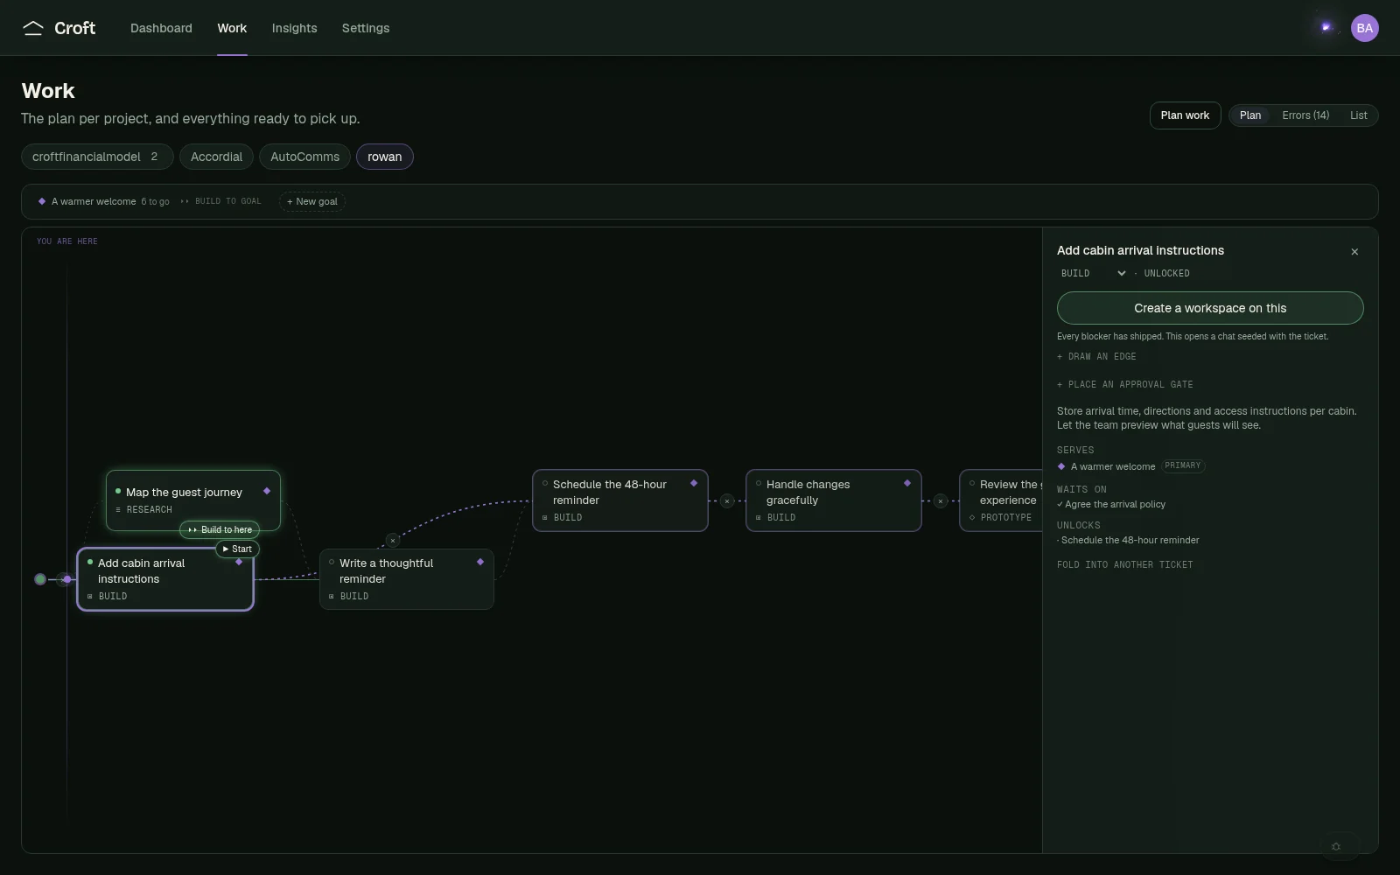The image size is (1400, 875).
Task: Click goal diamond on Schedule the 48-hour reminder card
Action: 694,483
